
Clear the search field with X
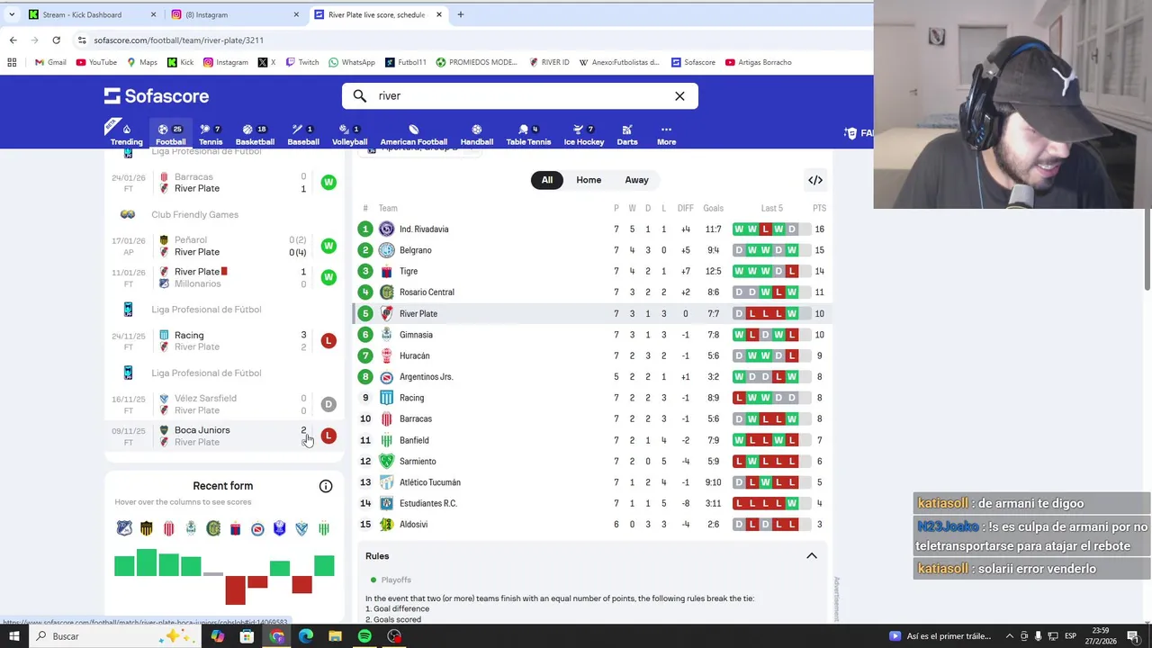coord(679,96)
